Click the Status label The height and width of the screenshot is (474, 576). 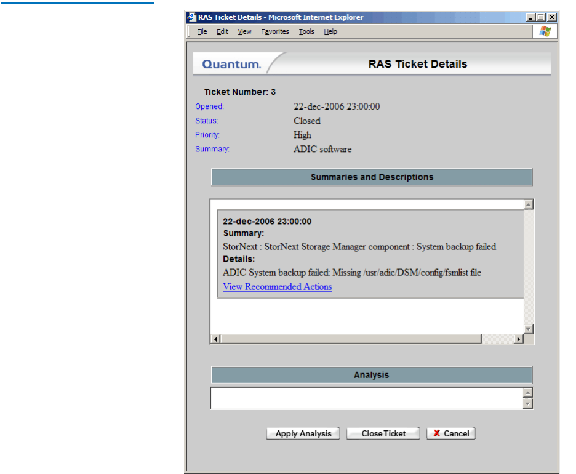point(206,121)
